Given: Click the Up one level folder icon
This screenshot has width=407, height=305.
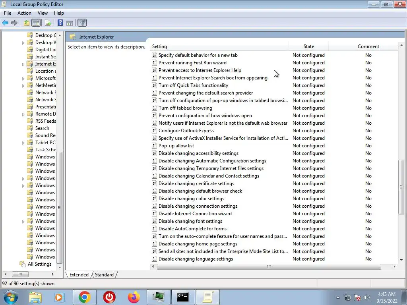Looking at the screenshot, I should 27,23.
